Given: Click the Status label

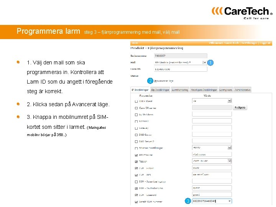Looking at the screenshot, I should pyautogui.click(x=134, y=76).
